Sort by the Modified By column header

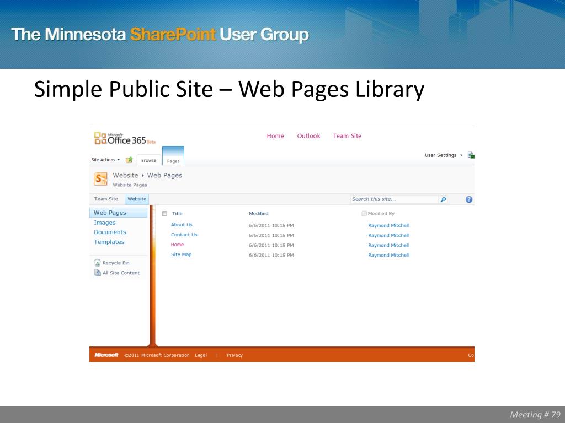tap(381, 214)
